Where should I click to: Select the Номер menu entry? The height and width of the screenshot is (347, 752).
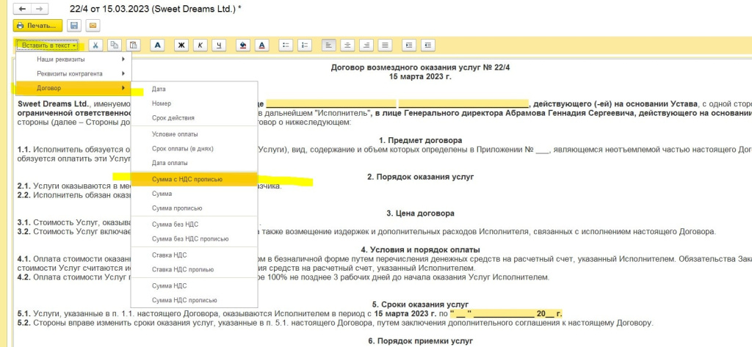pyautogui.click(x=194, y=103)
